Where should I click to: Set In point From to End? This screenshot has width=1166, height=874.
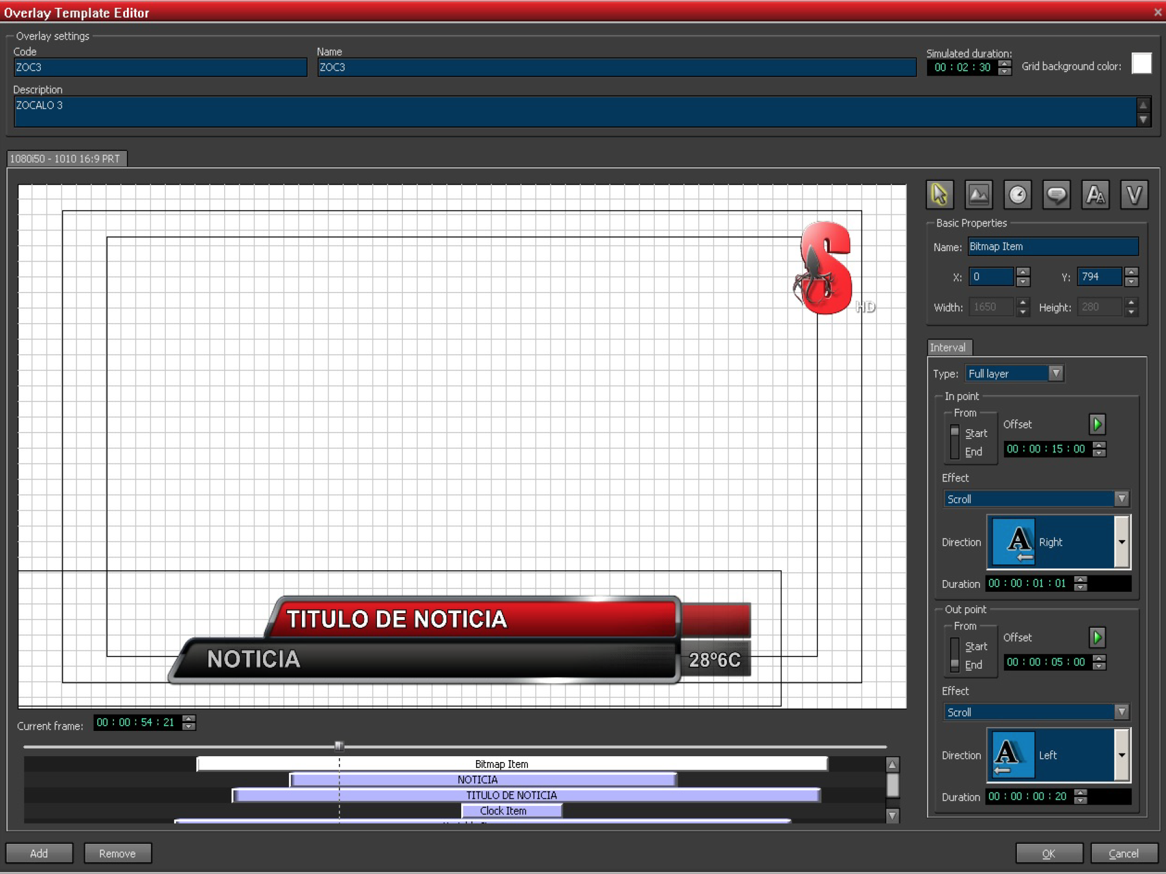coord(972,452)
